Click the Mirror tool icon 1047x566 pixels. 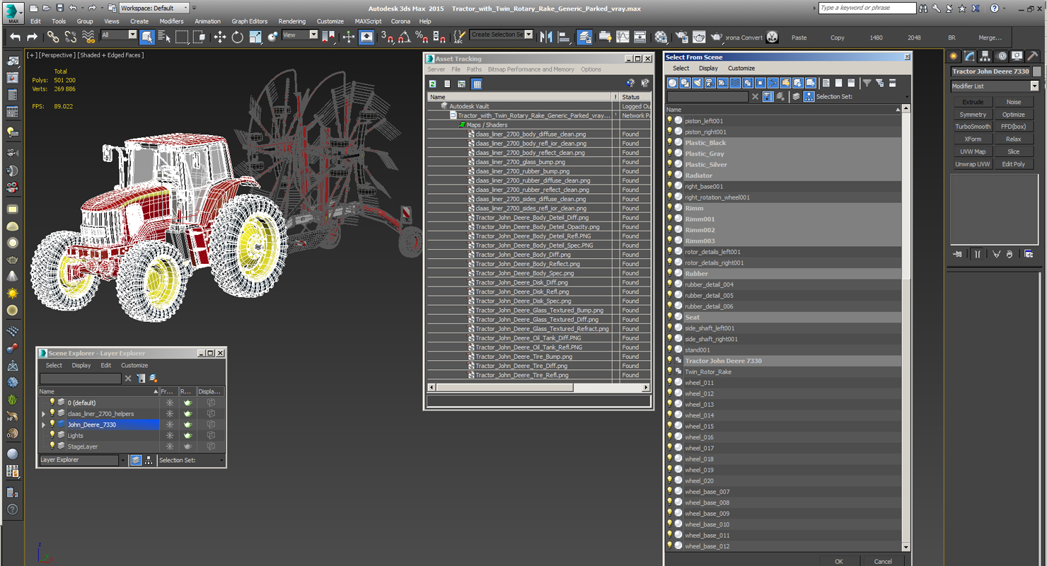(x=546, y=37)
